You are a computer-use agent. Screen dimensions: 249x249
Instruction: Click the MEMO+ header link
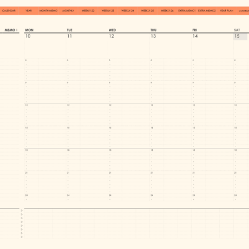click(11, 30)
